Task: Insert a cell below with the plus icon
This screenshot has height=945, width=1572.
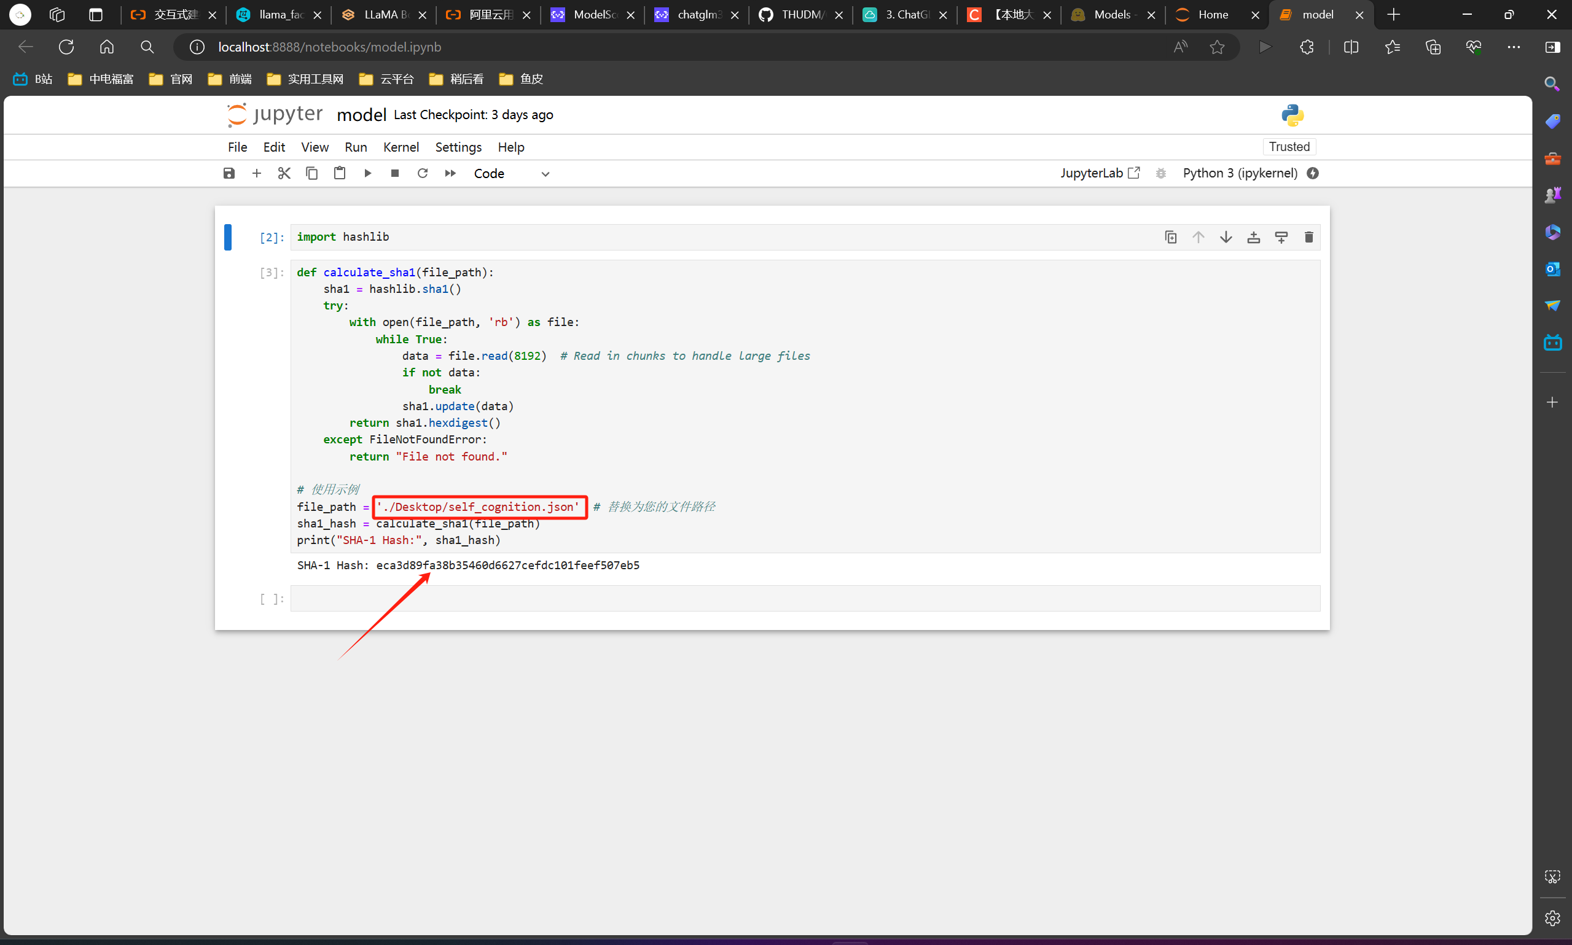Action: coord(257,173)
